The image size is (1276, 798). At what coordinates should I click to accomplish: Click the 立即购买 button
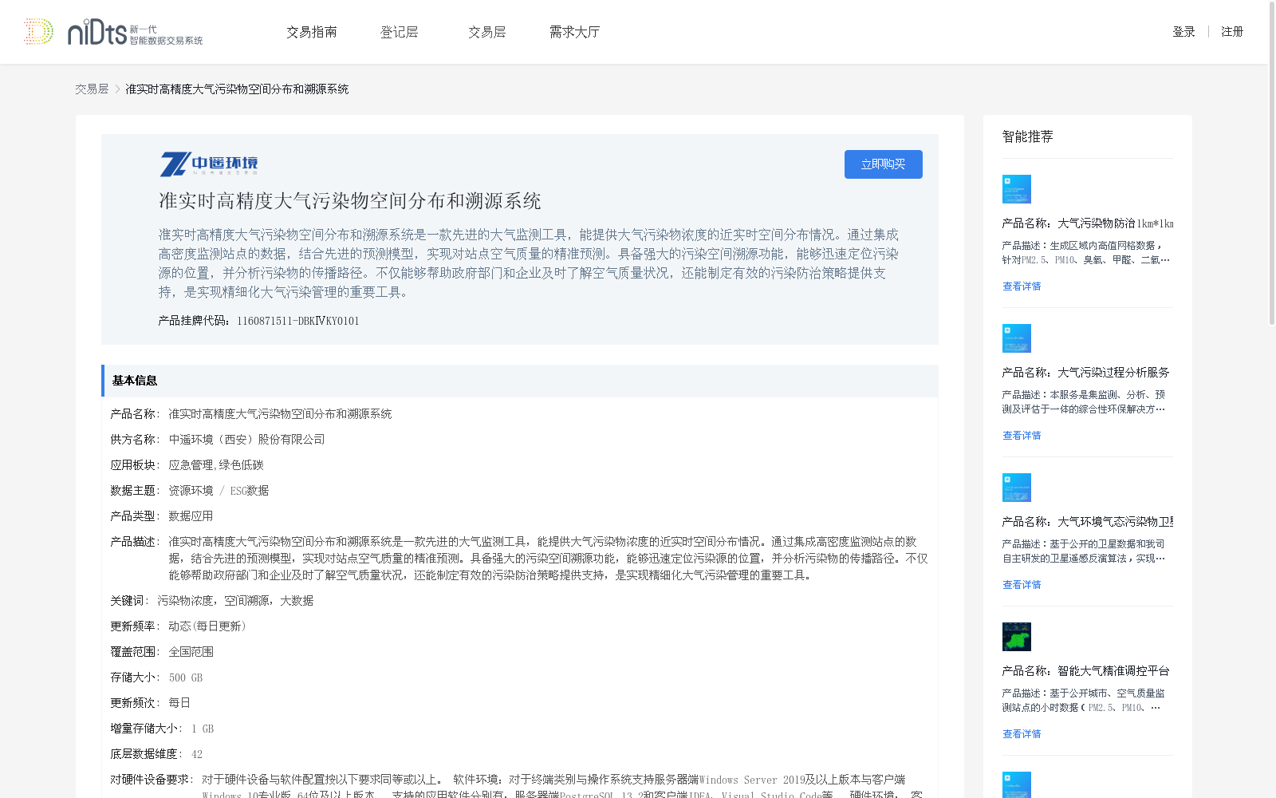click(x=883, y=164)
